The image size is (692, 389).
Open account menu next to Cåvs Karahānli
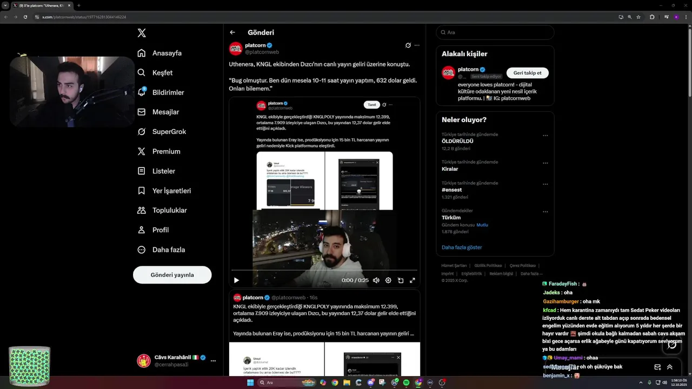pos(213,360)
